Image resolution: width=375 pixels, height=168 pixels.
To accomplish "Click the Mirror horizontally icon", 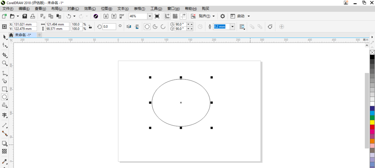I will (129, 27).
